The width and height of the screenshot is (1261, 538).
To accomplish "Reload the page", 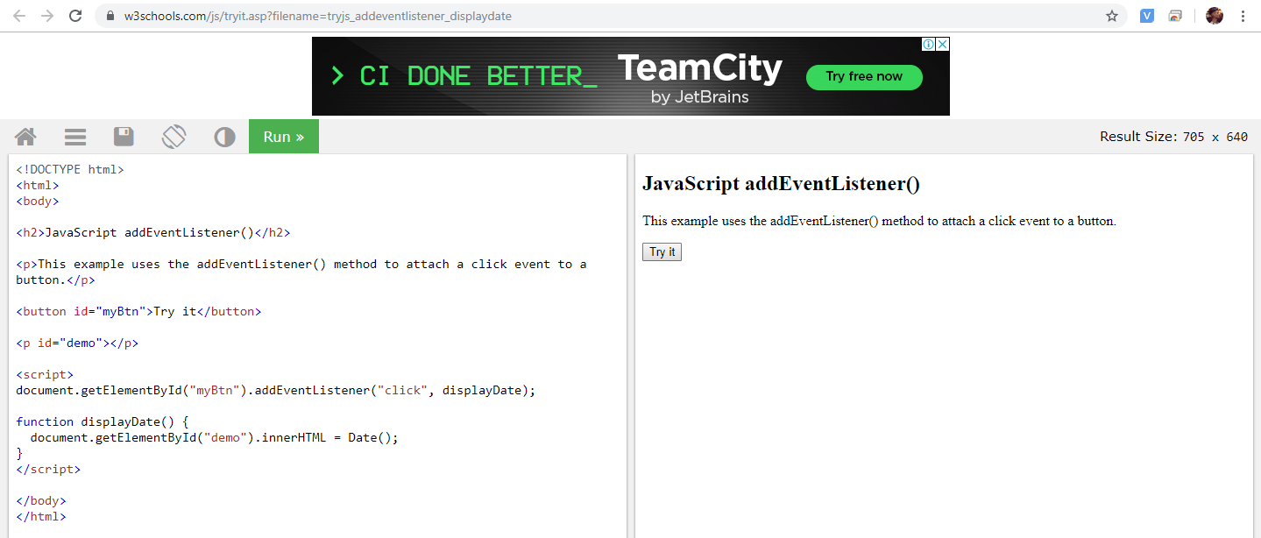I will point(75,16).
